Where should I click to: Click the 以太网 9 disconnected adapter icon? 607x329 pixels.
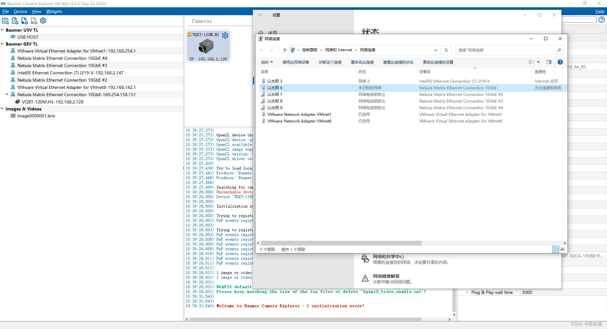263,108
